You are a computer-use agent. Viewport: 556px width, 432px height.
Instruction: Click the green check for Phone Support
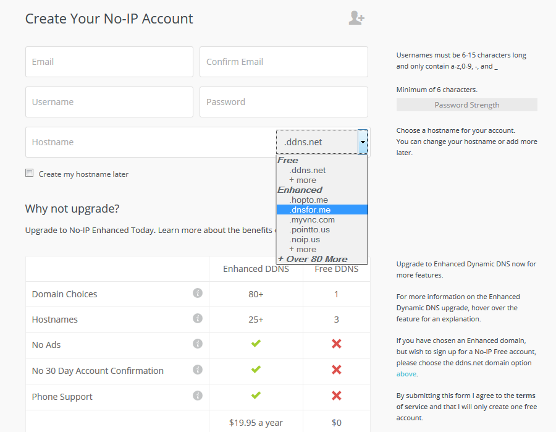pyautogui.click(x=256, y=395)
